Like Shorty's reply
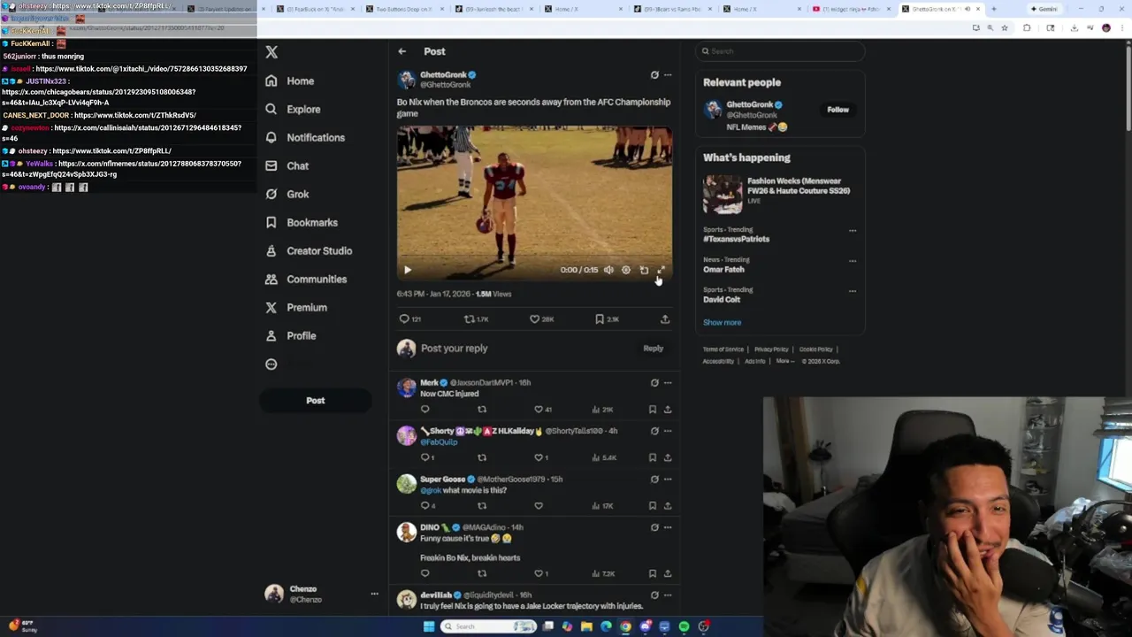This screenshot has height=637, width=1132. (542, 457)
